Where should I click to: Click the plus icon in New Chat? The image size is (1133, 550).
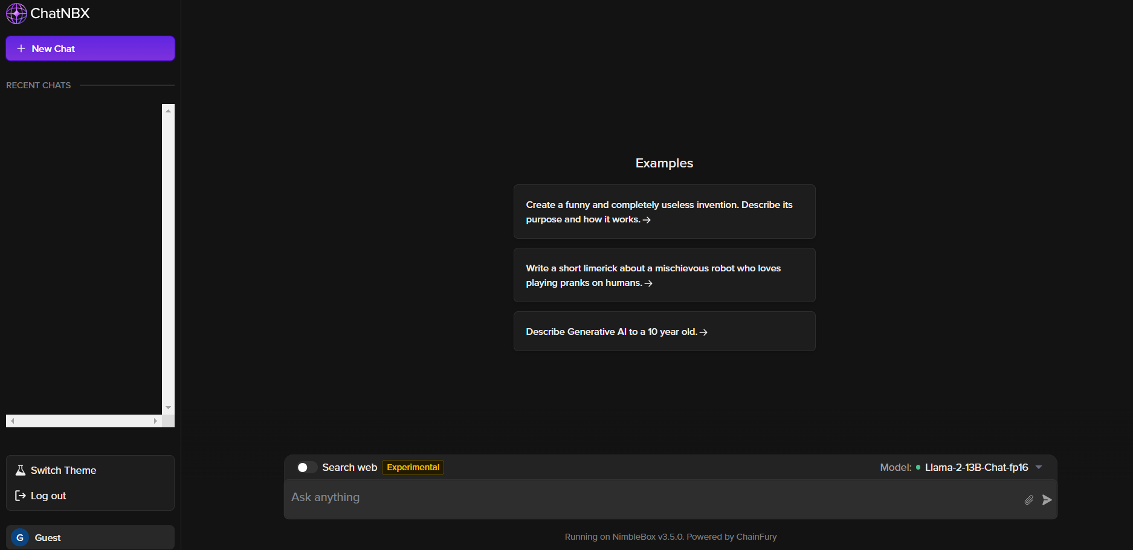pos(21,48)
